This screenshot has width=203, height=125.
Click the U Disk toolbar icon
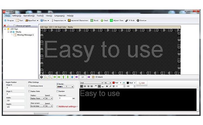point(127,20)
